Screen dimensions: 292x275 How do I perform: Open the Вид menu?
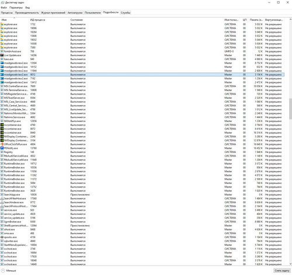[x=27, y=8]
